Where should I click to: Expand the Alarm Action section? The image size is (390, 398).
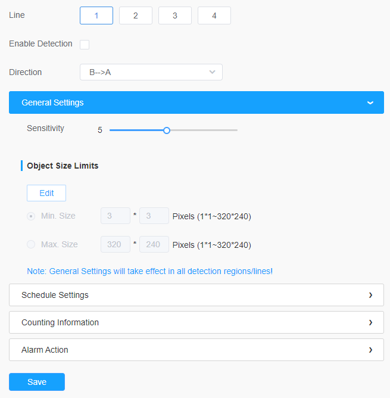pyautogui.click(x=196, y=350)
